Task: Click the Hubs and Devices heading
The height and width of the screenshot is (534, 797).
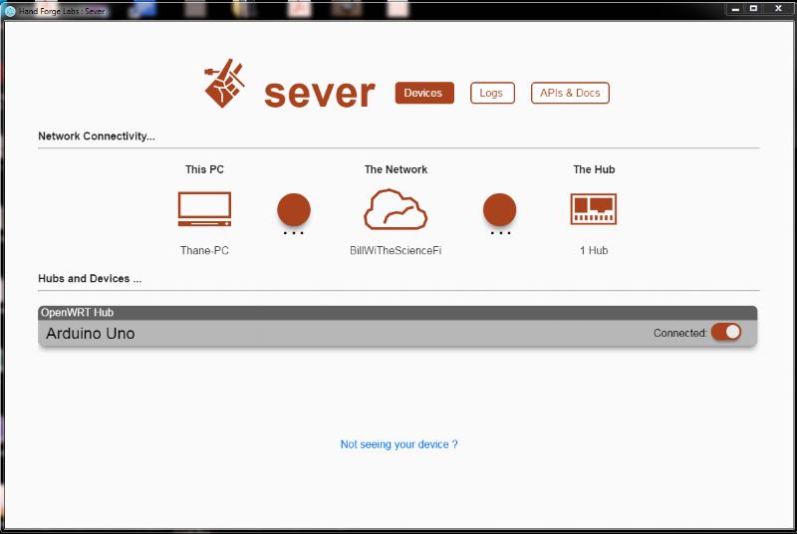Action: point(90,278)
